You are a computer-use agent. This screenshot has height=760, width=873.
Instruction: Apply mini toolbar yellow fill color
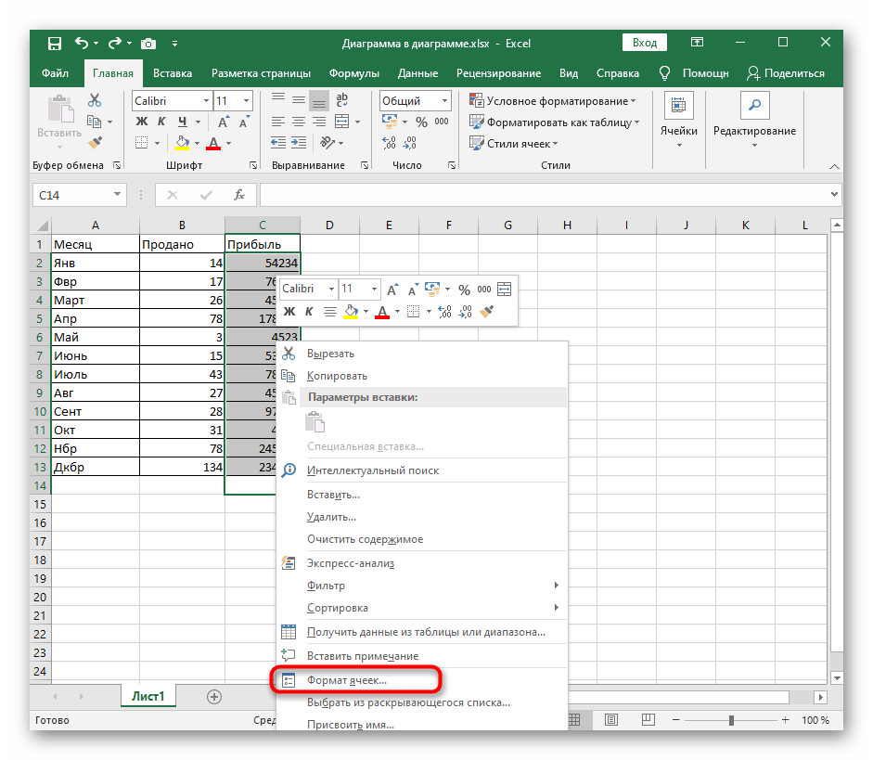pos(351,311)
